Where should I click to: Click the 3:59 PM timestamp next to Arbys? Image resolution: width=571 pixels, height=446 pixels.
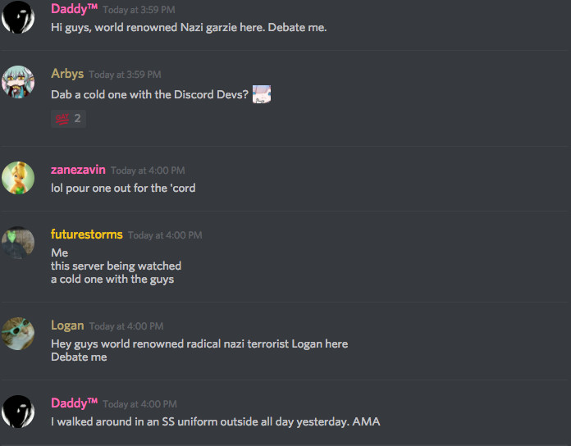[125, 75]
